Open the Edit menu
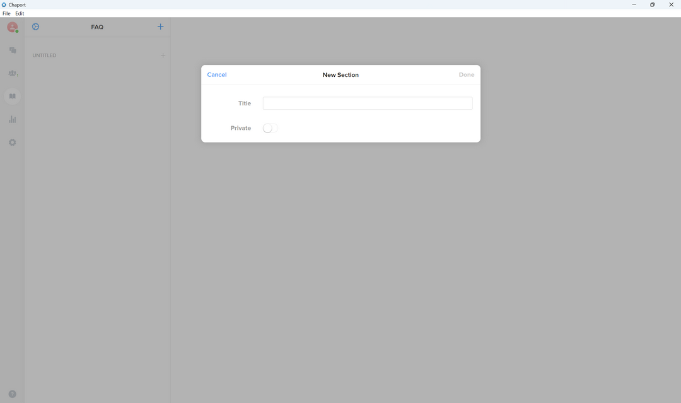The height and width of the screenshot is (403, 681). (x=20, y=13)
